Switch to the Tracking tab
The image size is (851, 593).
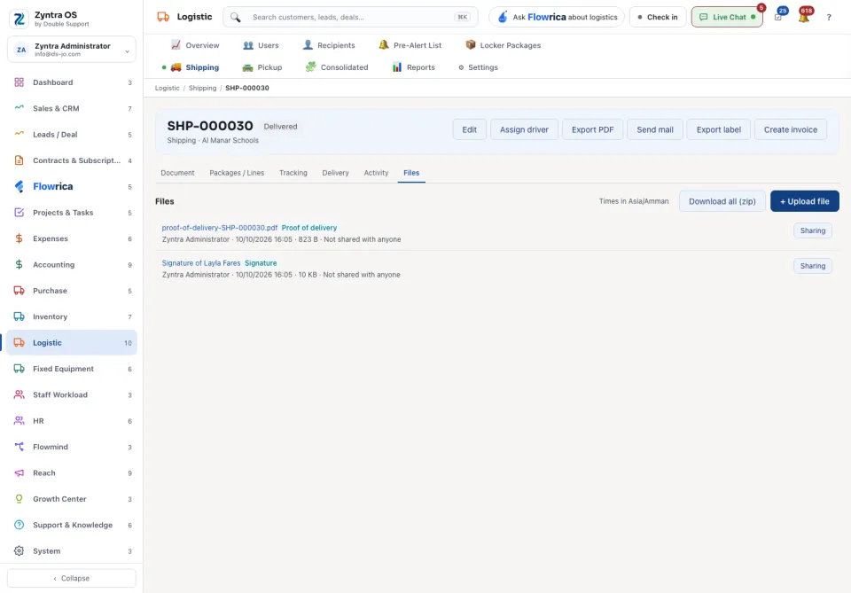(x=293, y=173)
